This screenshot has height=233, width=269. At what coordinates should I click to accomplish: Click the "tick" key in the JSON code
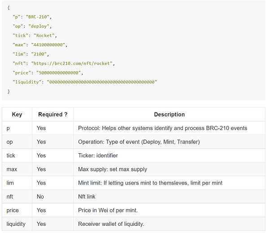point(20,35)
